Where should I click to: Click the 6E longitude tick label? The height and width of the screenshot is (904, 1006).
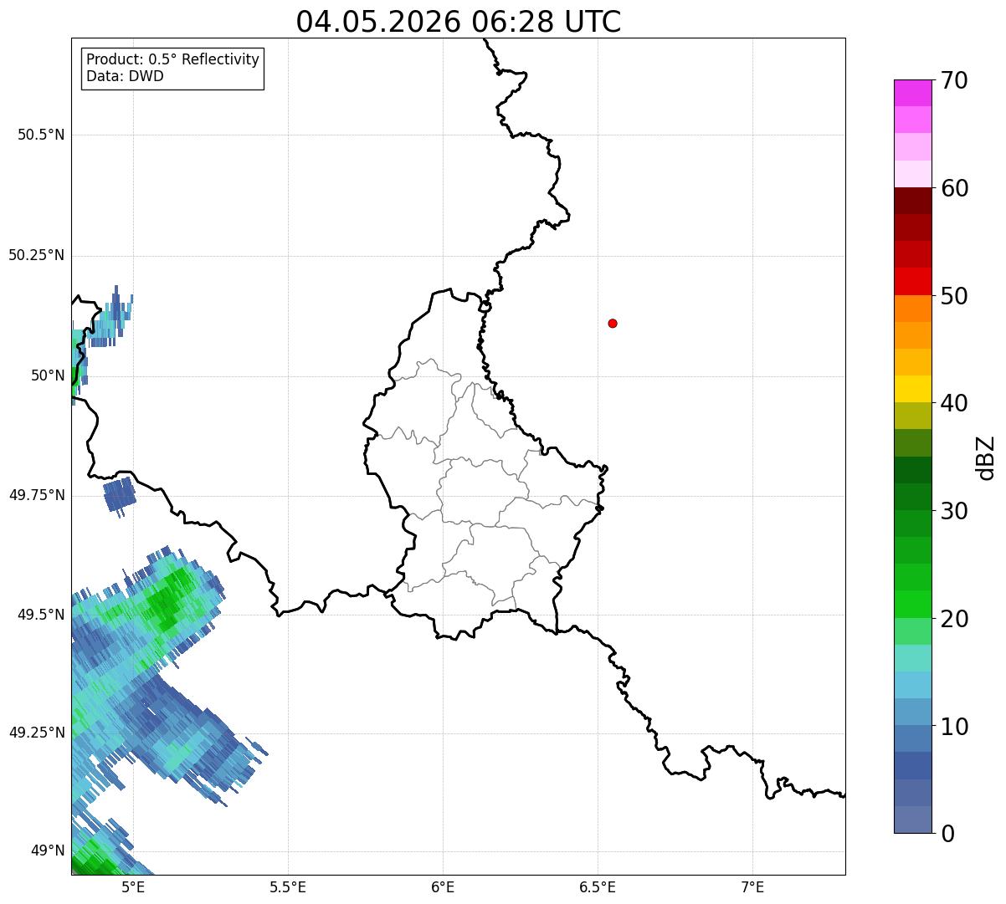443,886
